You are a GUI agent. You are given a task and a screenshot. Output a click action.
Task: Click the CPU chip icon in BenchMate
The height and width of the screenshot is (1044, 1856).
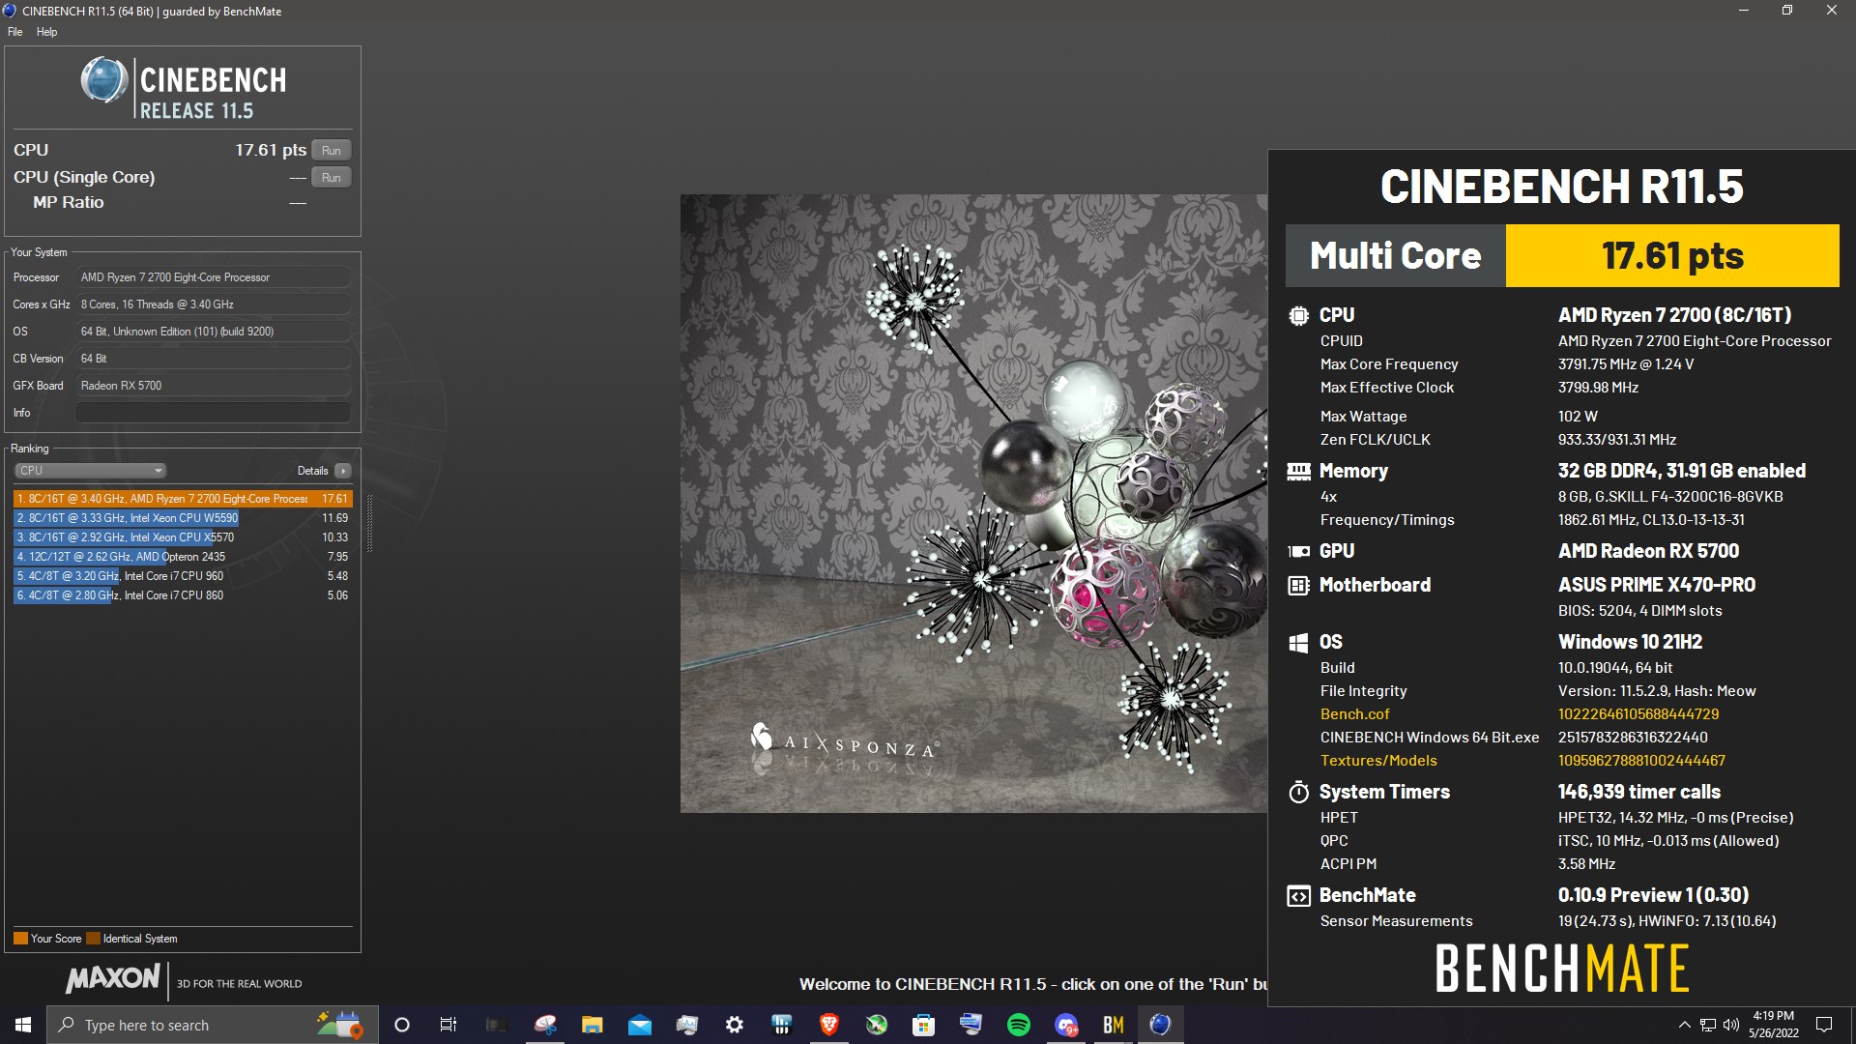(x=1298, y=315)
